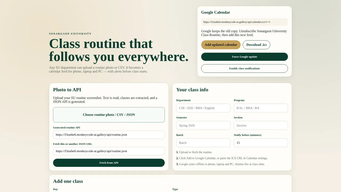Click the "Day" label under Add one class

coord(55,189)
